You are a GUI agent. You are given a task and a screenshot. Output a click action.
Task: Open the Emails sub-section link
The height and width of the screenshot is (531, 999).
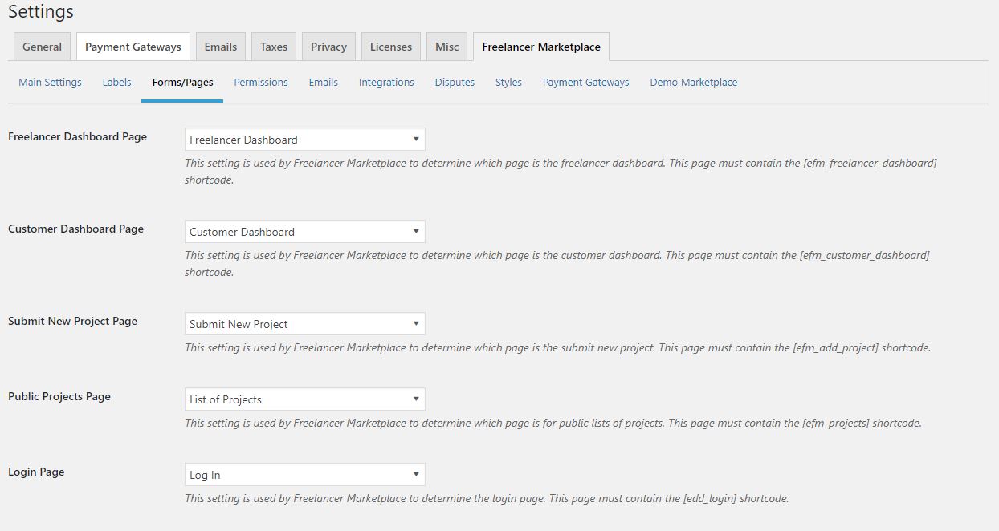324,82
